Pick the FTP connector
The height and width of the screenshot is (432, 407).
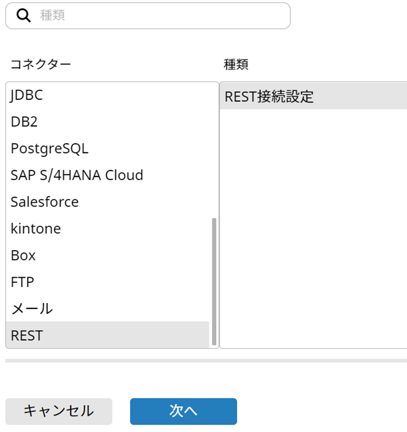(x=23, y=282)
